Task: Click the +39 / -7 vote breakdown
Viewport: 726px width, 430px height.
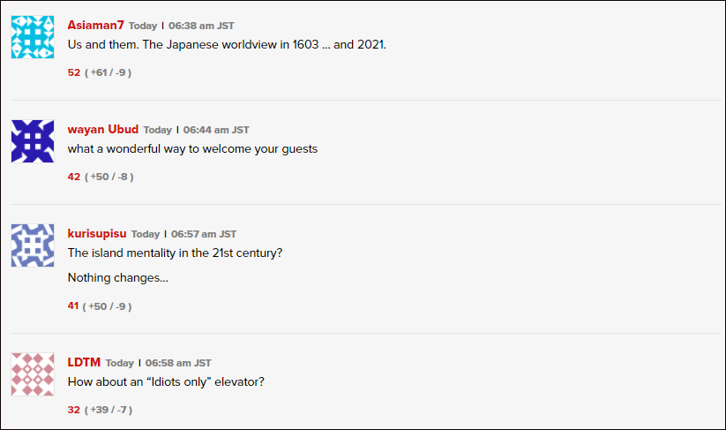Action: (x=109, y=410)
